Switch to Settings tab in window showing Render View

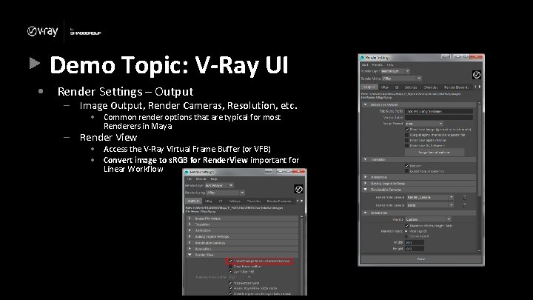[235, 201]
